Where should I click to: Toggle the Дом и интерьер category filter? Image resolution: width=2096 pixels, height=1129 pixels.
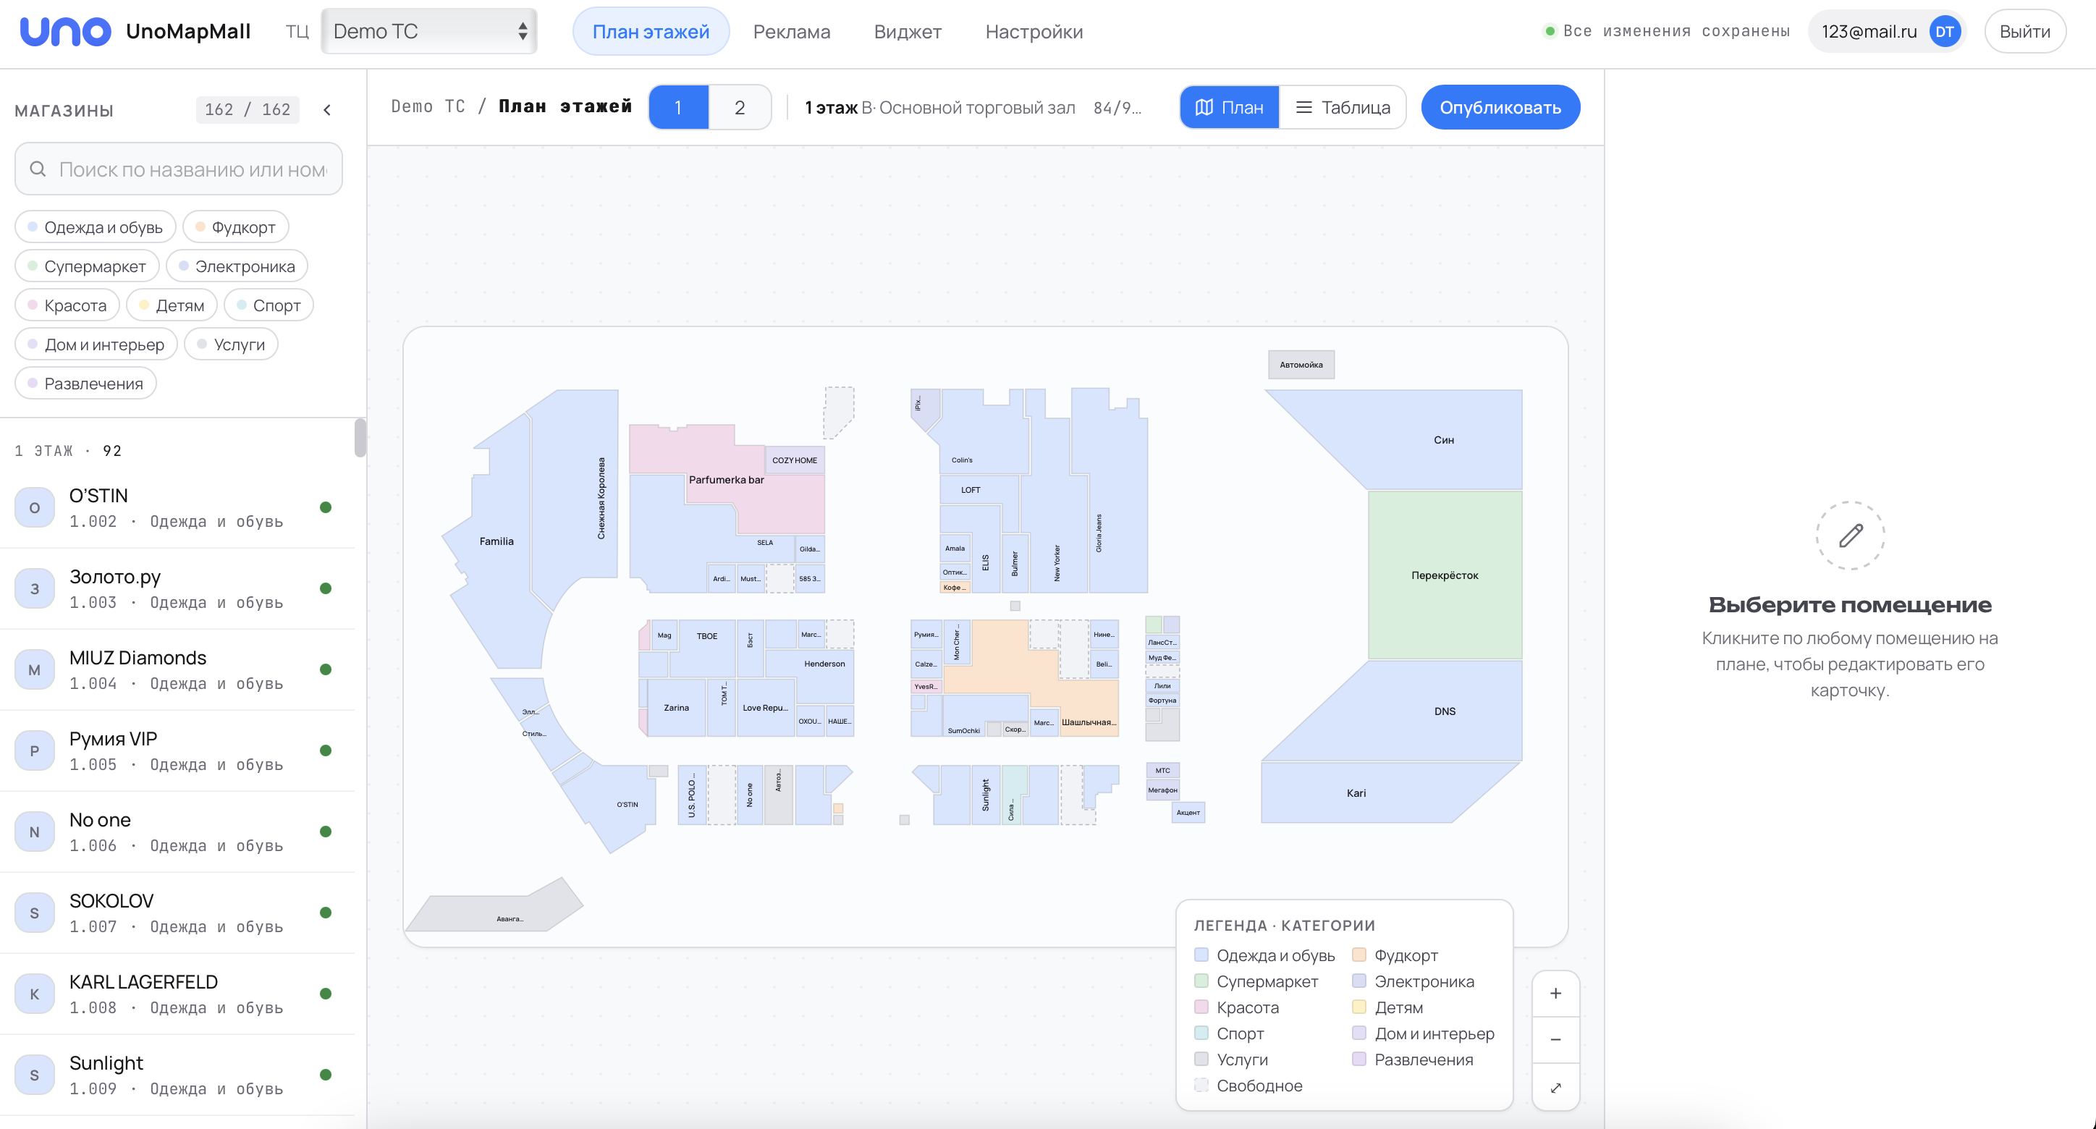tap(96, 344)
